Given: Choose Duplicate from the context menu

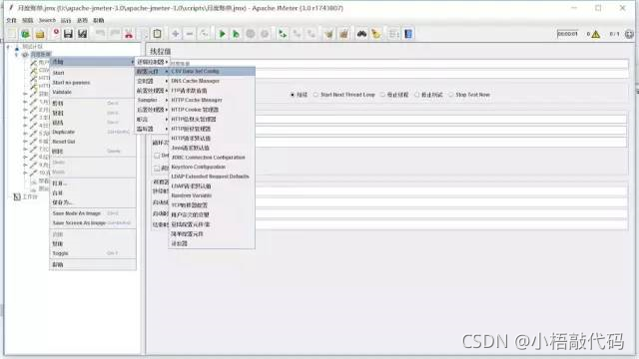Looking at the screenshot, I should click(x=93, y=132).
